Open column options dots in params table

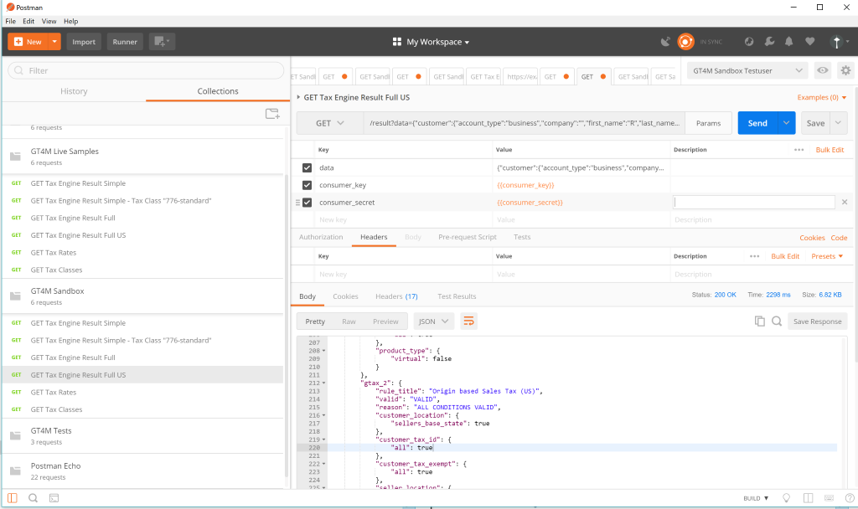click(x=799, y=150)
